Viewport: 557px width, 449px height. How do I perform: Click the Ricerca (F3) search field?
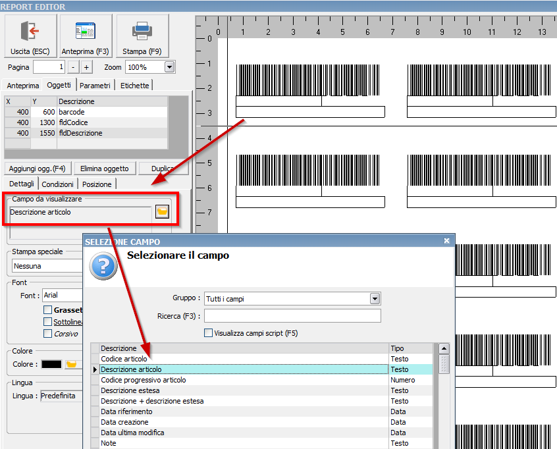click(292, 316)
